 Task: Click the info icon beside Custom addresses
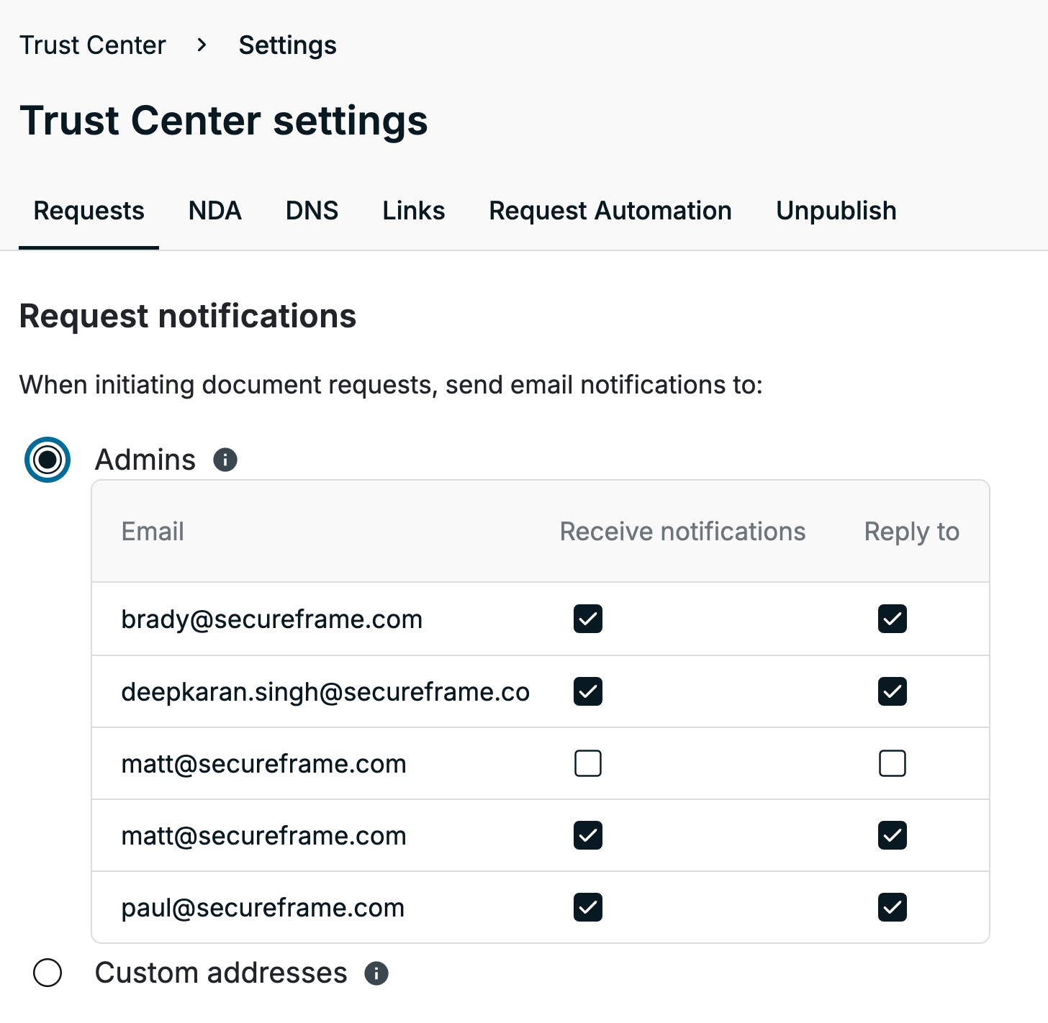[376, 973]
